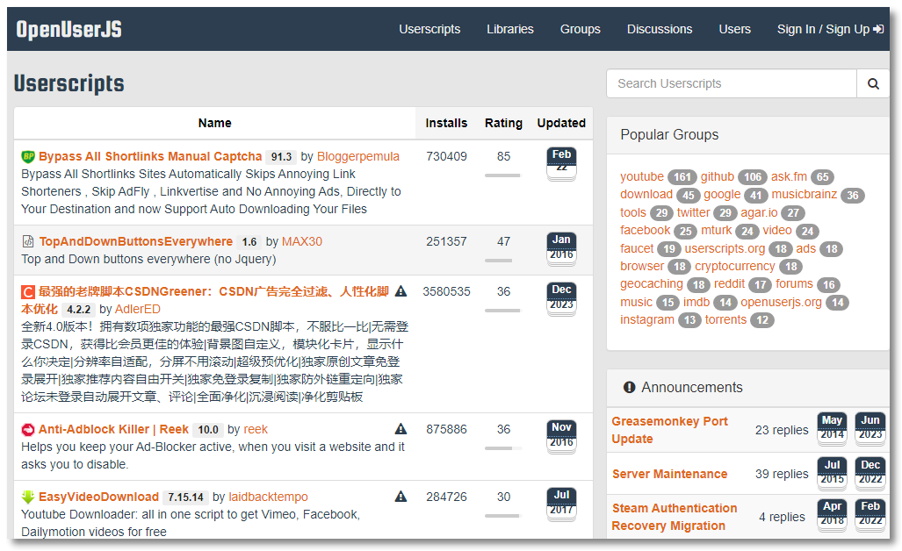Click Jun 2023 calendar icon for Greasemonkey Port
Screen dimensions: 902x551
click(x=870, y=429)
